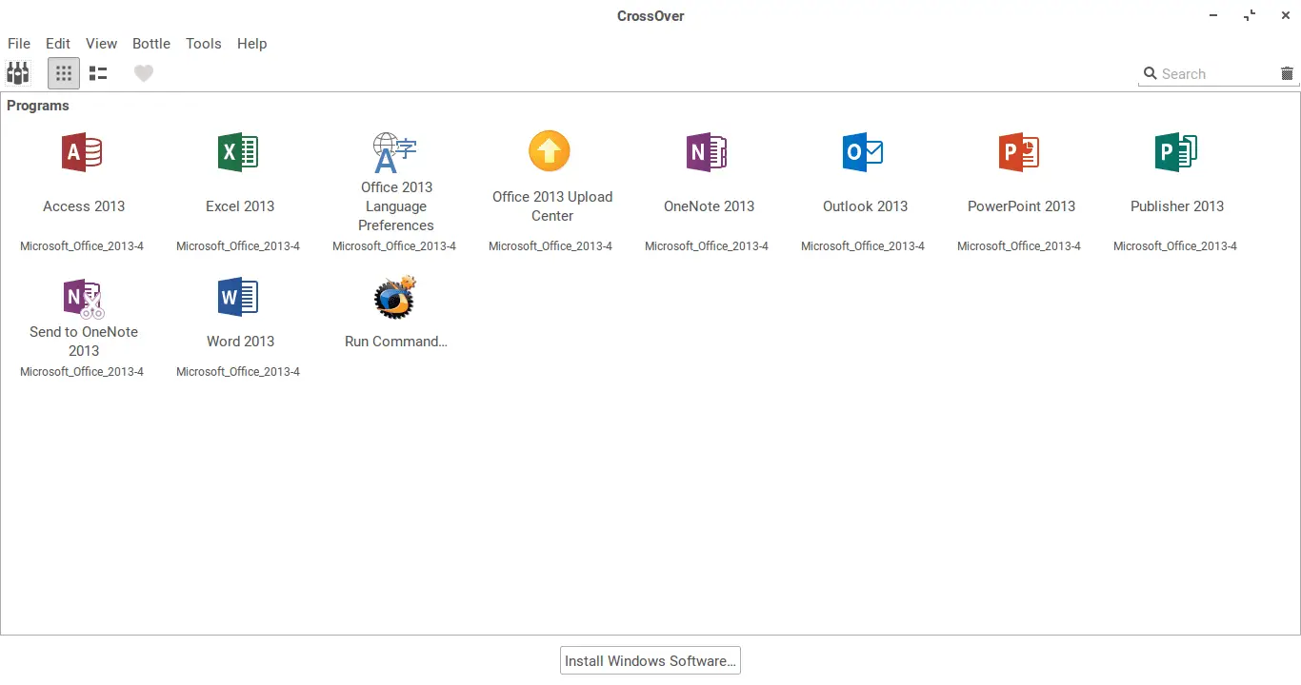Screen dimensions: 1301x685
Task: Click the PowerPoint 2013 label
Action: [1021, 206]
